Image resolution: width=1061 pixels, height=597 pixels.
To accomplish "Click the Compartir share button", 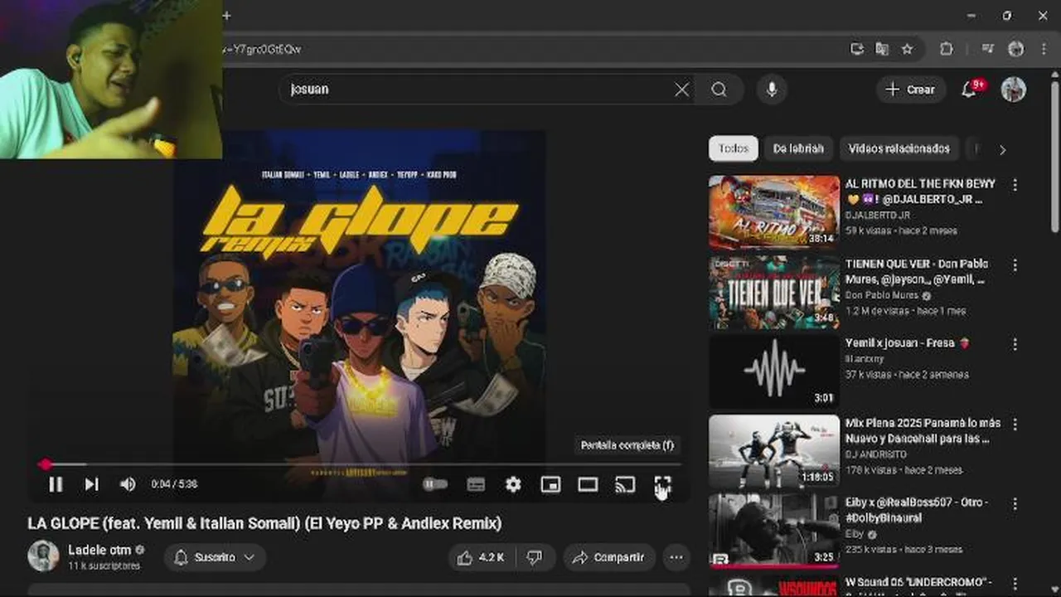I will pyautogui.click(x=609, y=558).
